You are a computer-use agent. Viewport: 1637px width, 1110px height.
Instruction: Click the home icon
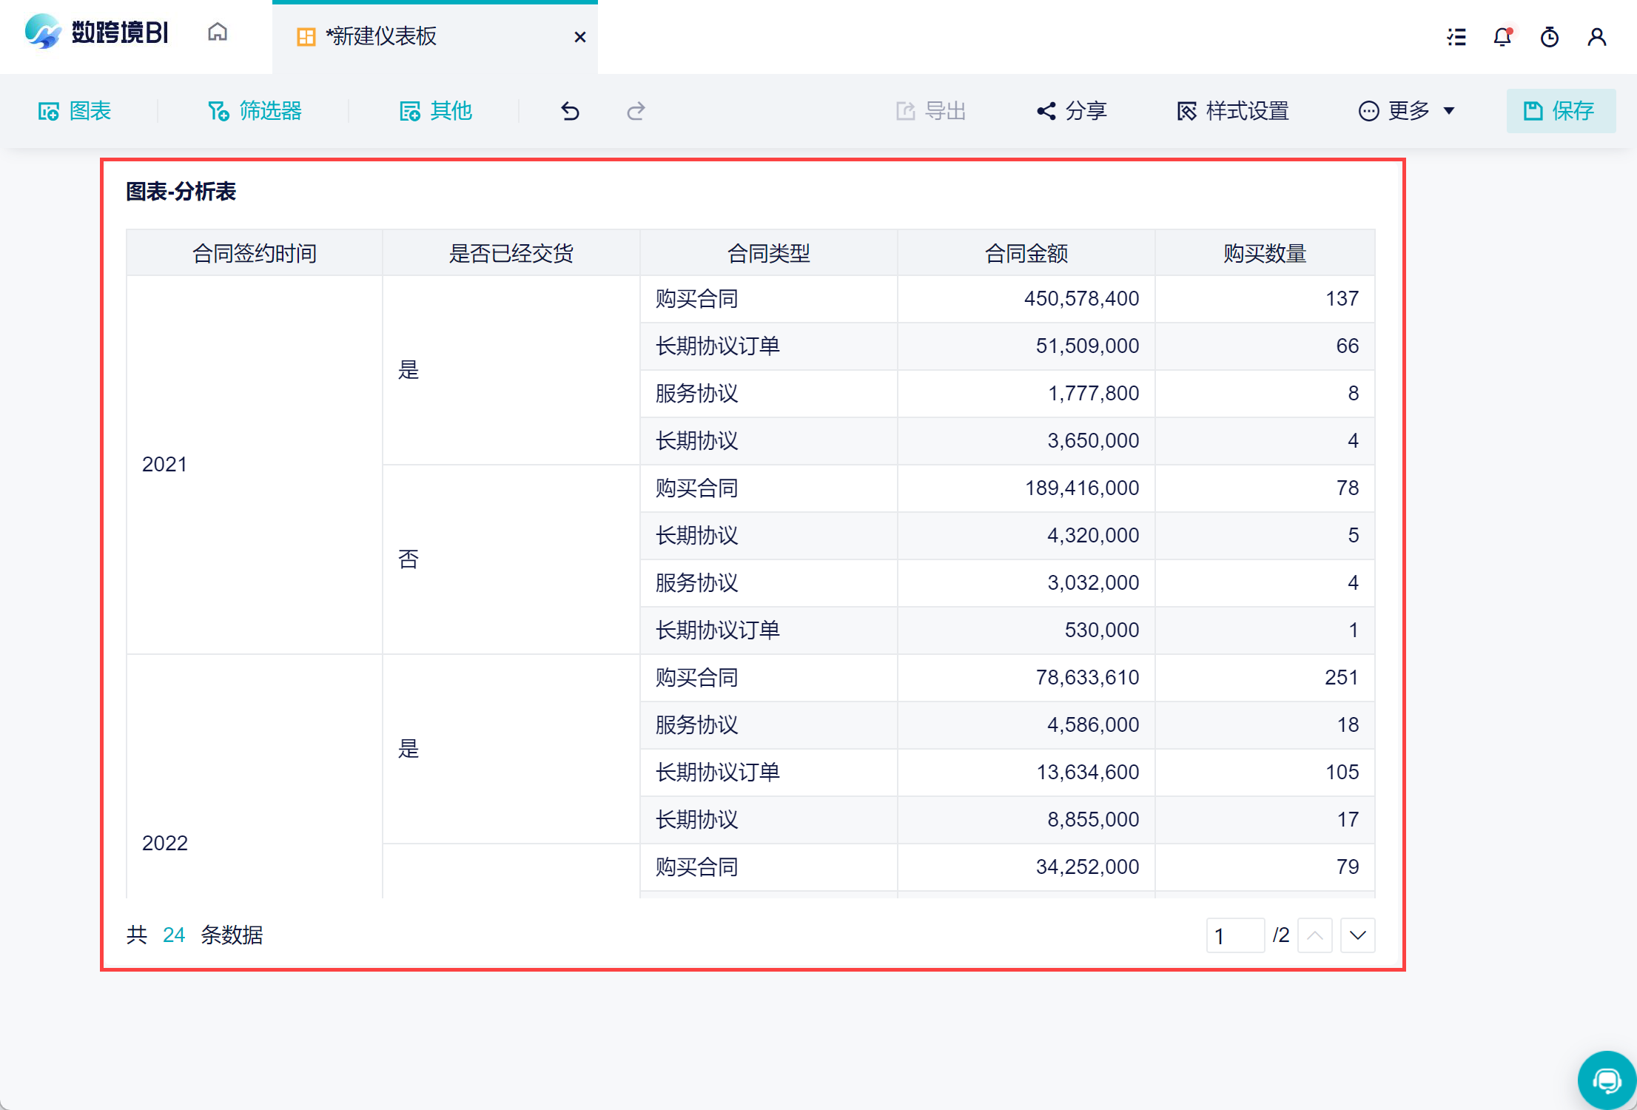[x=217, y=33]
